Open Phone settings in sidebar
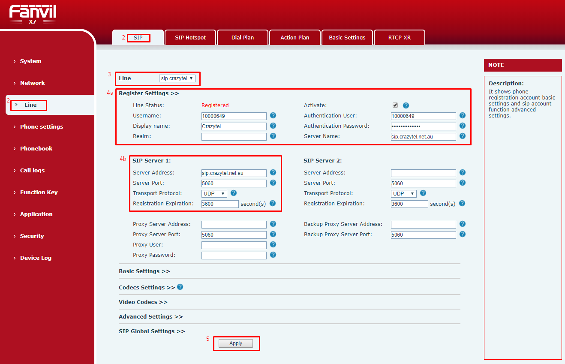Image resolution: width=565 pixels, height=364 pixels. 42,127
